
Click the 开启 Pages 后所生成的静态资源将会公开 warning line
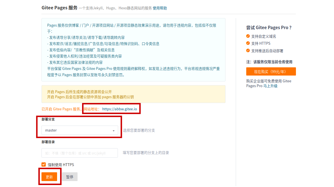[80, 92]
